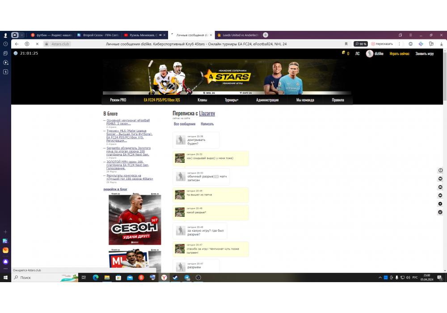Open new tab with the plus button

click(266, 35)
